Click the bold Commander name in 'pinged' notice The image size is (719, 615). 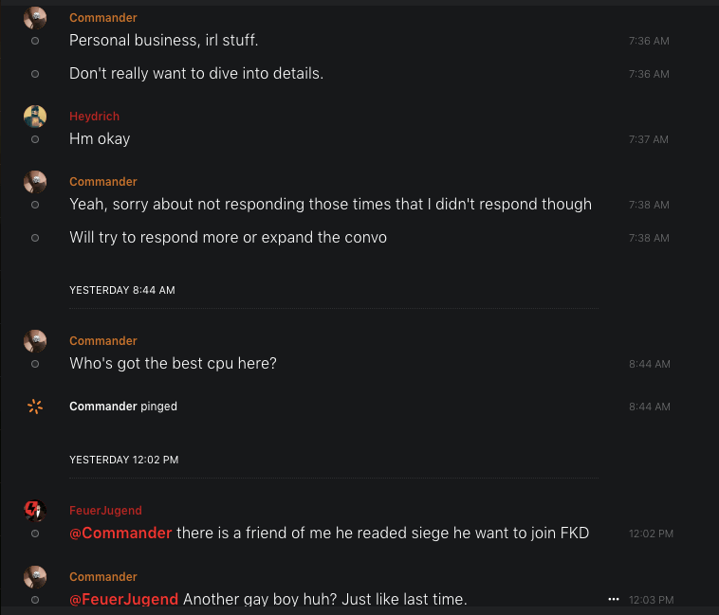[102, 407]
